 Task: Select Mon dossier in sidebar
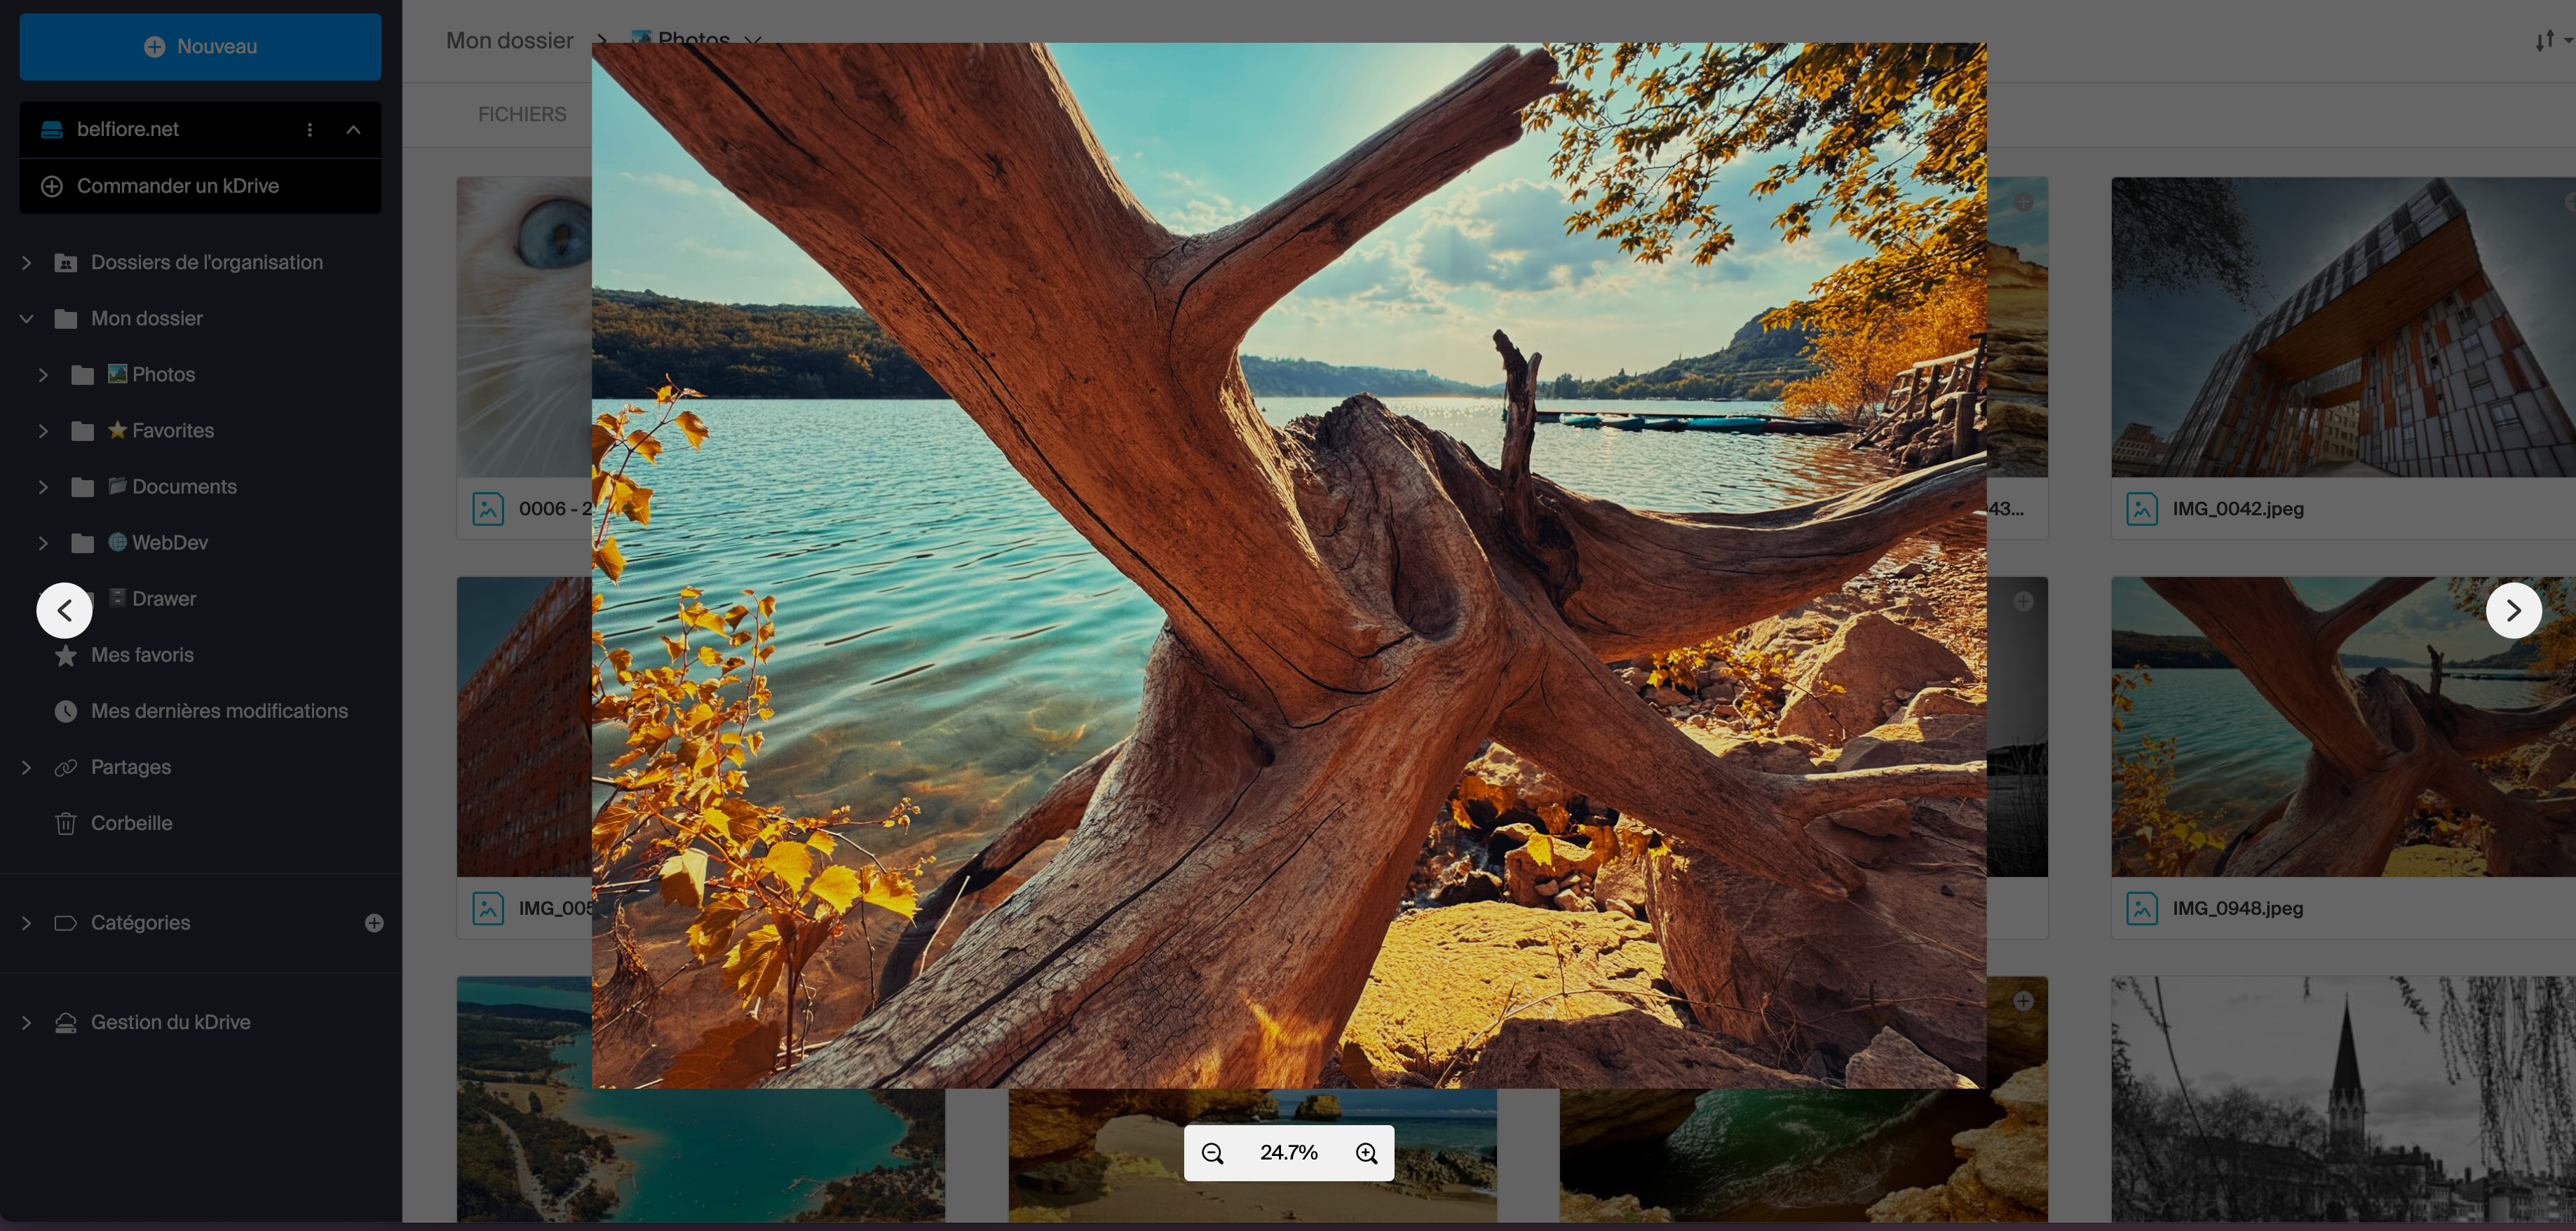147,319
